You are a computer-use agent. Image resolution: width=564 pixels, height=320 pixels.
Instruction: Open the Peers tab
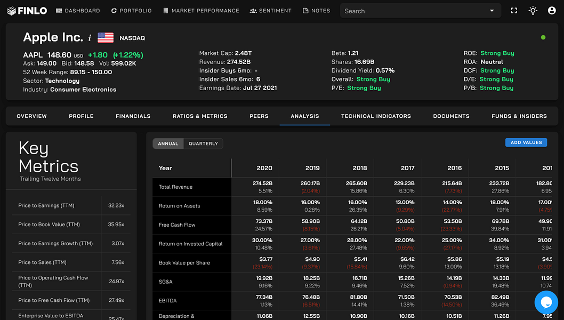click(259, 116)
